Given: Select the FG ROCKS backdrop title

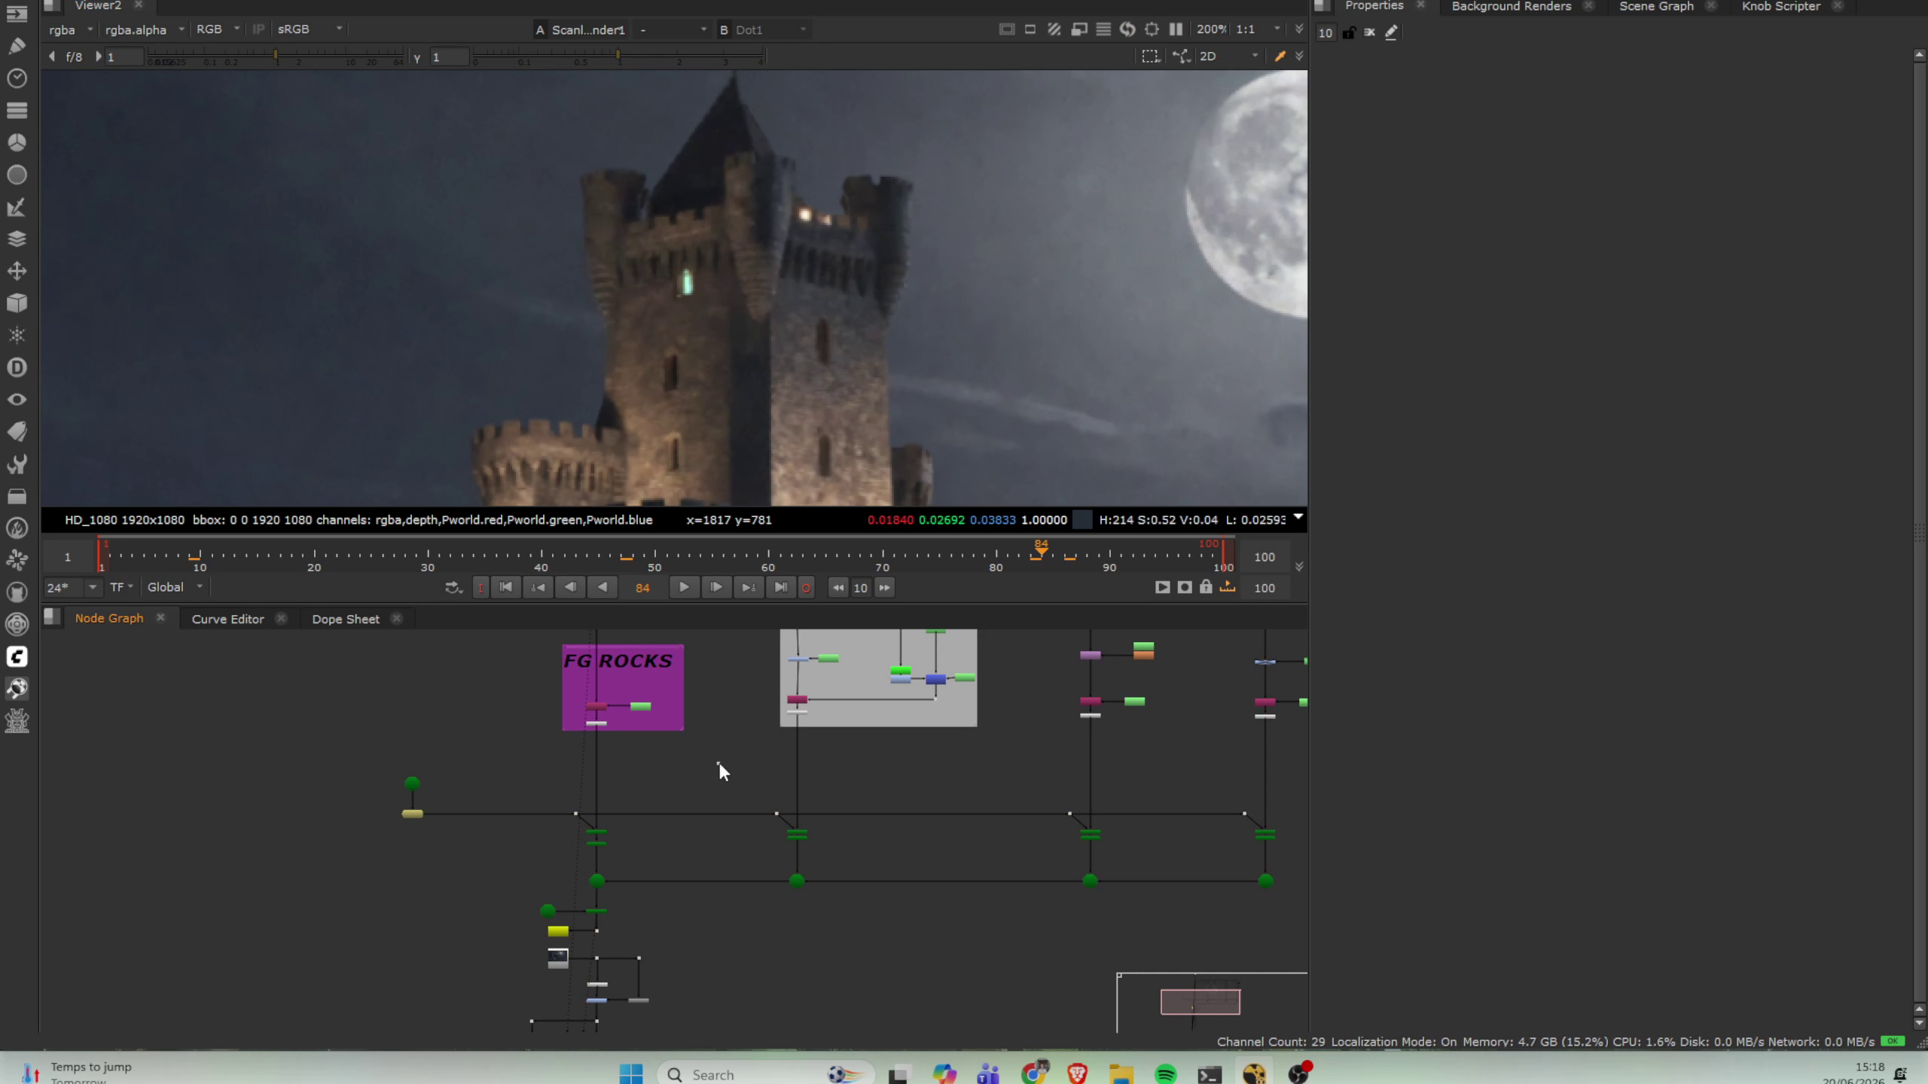Looking at the screenshot, I should (x=618, y=661).
